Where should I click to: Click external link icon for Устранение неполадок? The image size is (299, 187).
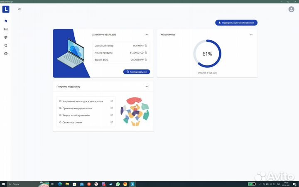click(x=112, y=101)
